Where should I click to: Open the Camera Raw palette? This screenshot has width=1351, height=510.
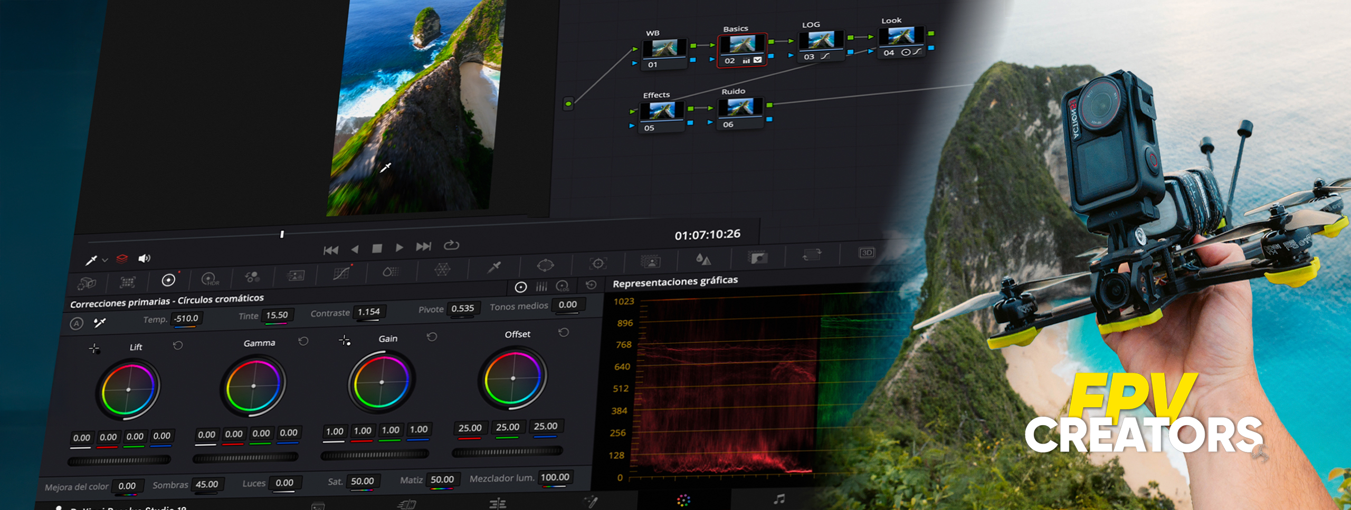(x=87, y=284)
